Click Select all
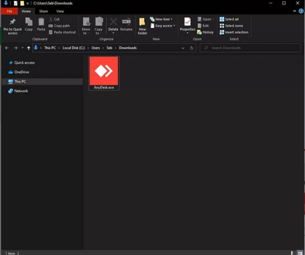305x255 pixels. [x=229, y=19]
